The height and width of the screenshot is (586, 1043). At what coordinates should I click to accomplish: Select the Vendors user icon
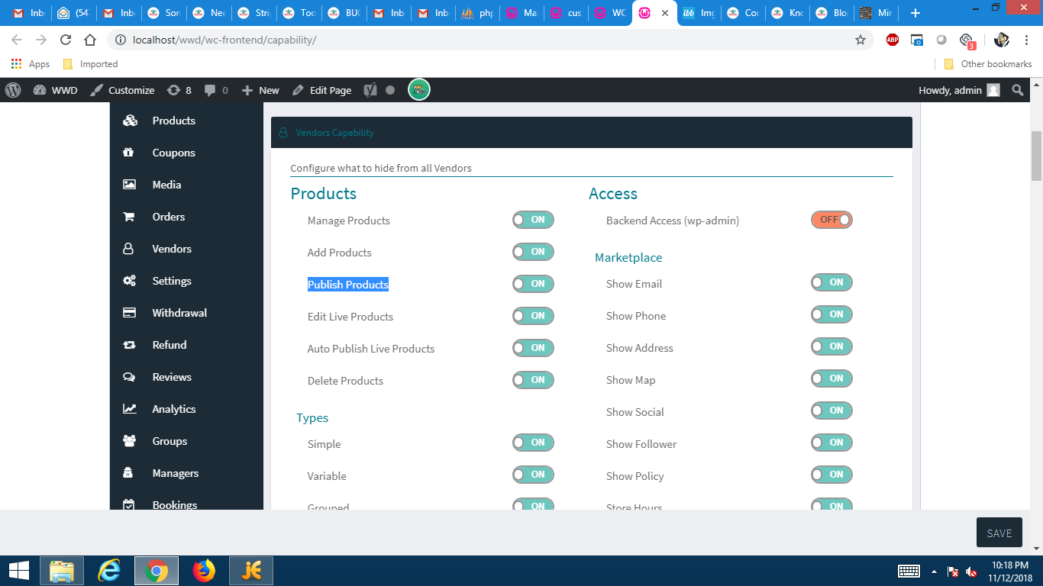tap(128, 249)
